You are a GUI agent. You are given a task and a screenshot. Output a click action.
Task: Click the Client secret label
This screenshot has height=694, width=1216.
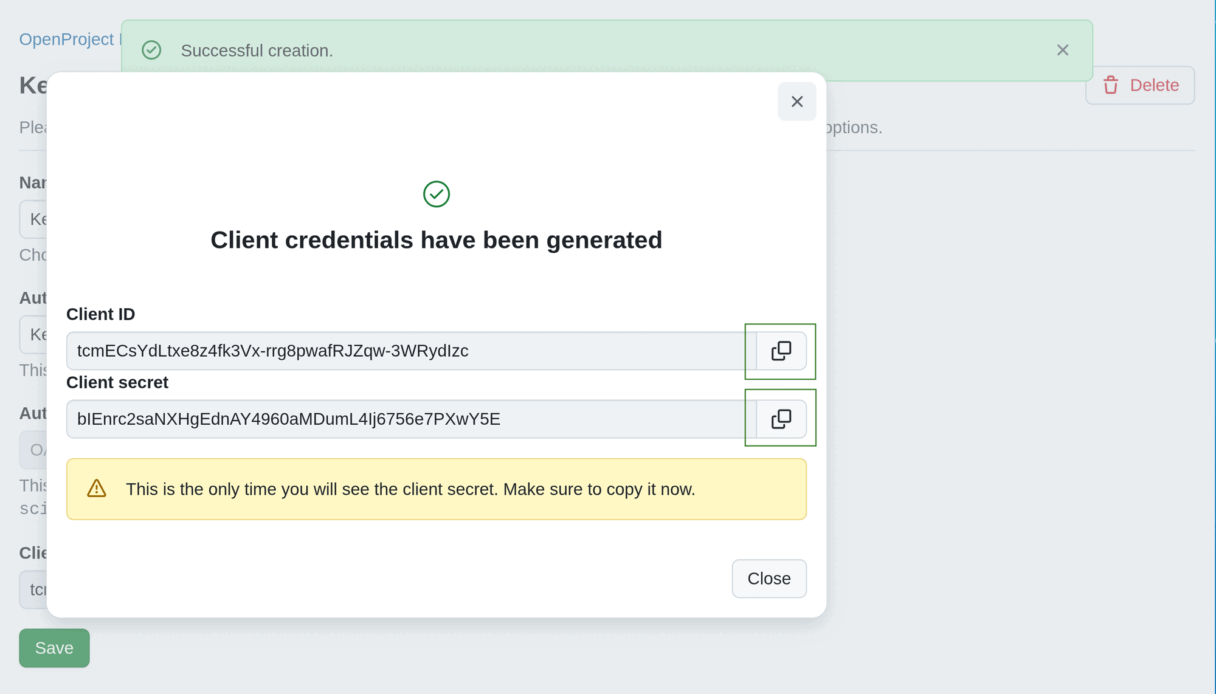(x=117, y=382)
